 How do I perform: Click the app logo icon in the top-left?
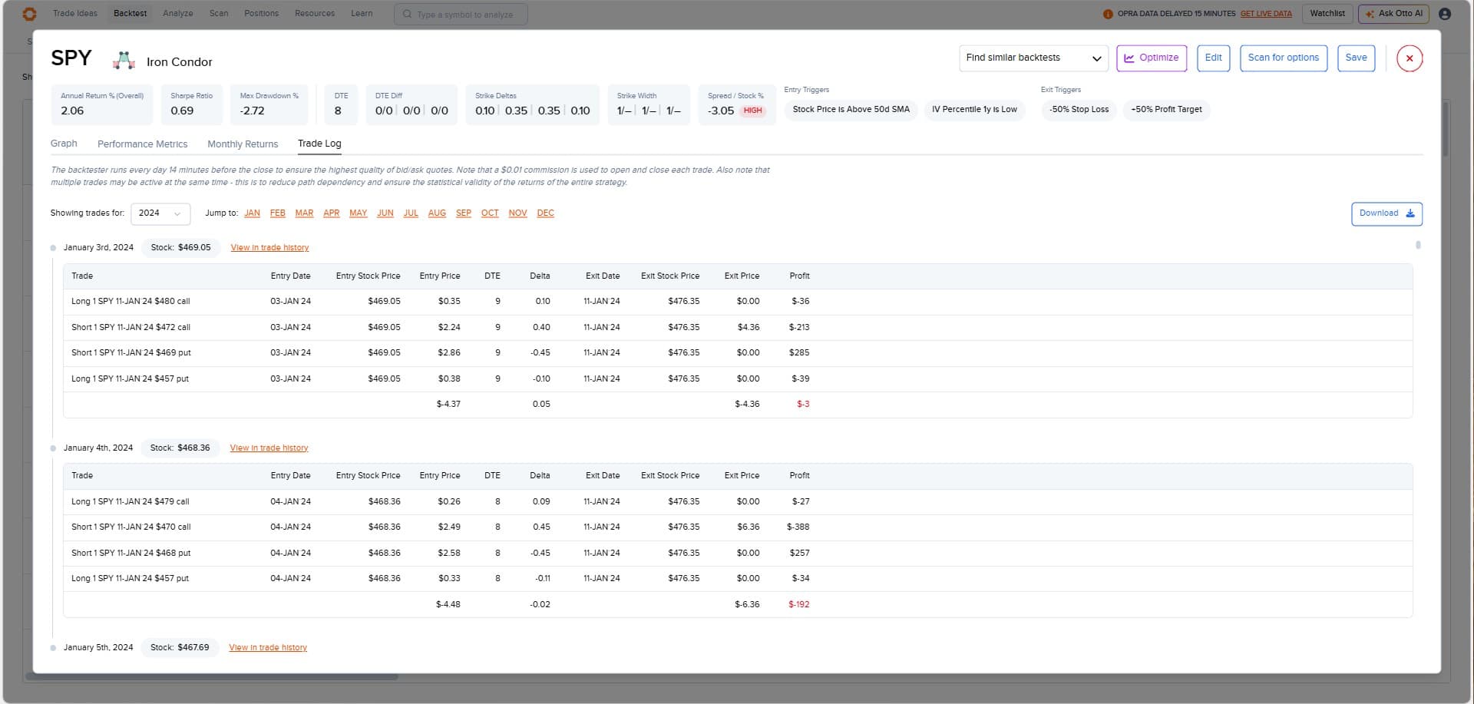click(x=29, y=14)
